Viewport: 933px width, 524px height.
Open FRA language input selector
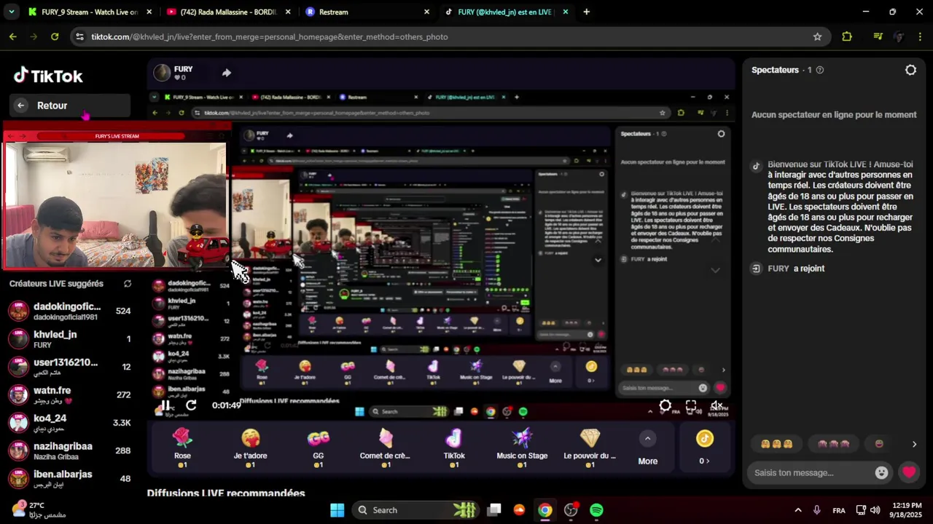pos(839,510)
